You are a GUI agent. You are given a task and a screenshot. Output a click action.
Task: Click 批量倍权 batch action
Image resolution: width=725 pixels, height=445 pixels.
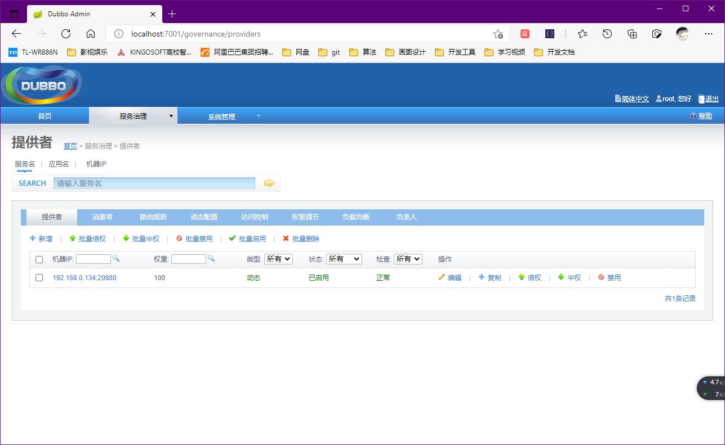87,239
